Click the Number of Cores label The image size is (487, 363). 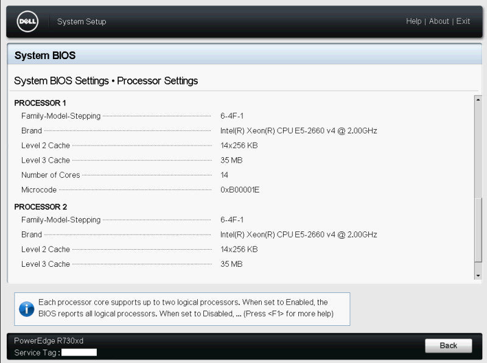51,175
